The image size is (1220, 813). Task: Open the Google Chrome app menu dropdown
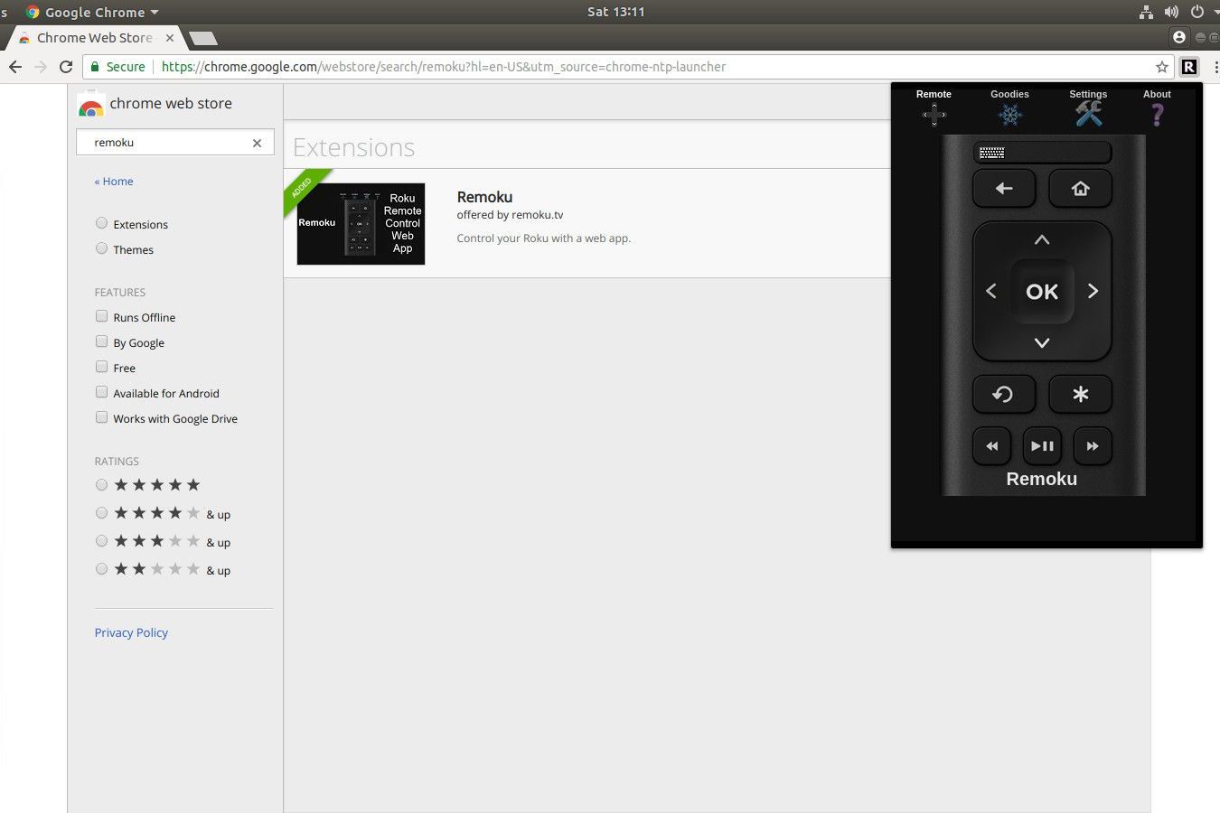pos(94,12)
